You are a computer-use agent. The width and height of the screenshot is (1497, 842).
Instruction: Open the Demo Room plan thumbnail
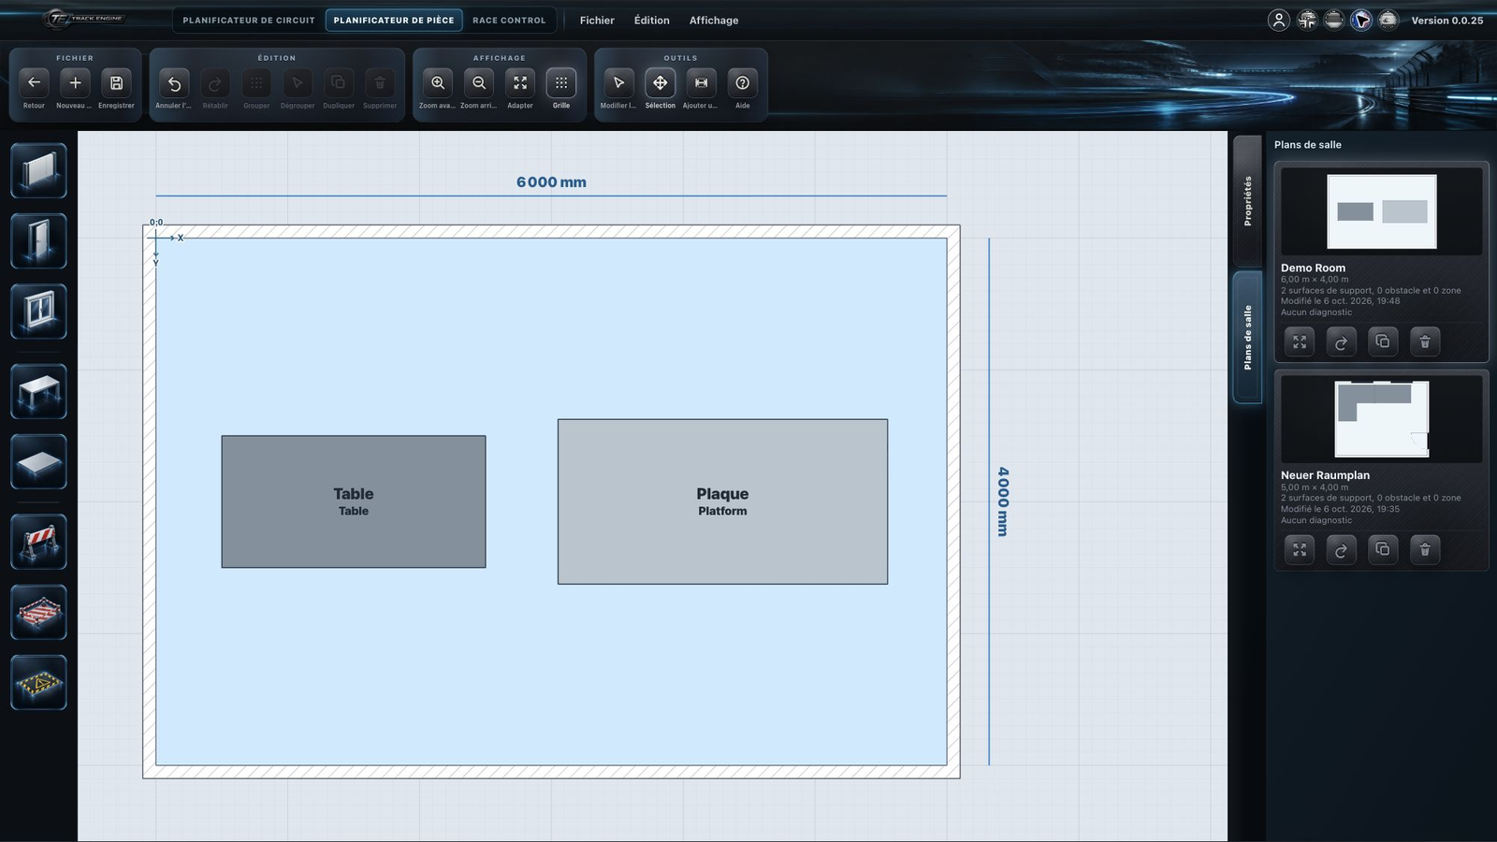point(1382,211)
